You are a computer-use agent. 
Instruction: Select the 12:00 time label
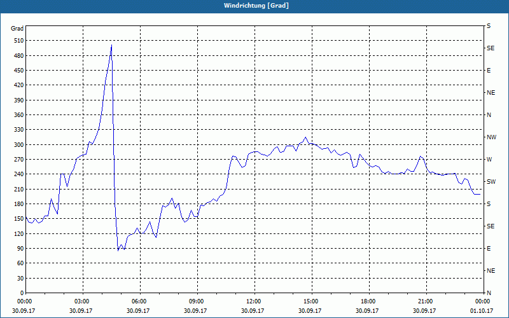(x=253, y=301)
